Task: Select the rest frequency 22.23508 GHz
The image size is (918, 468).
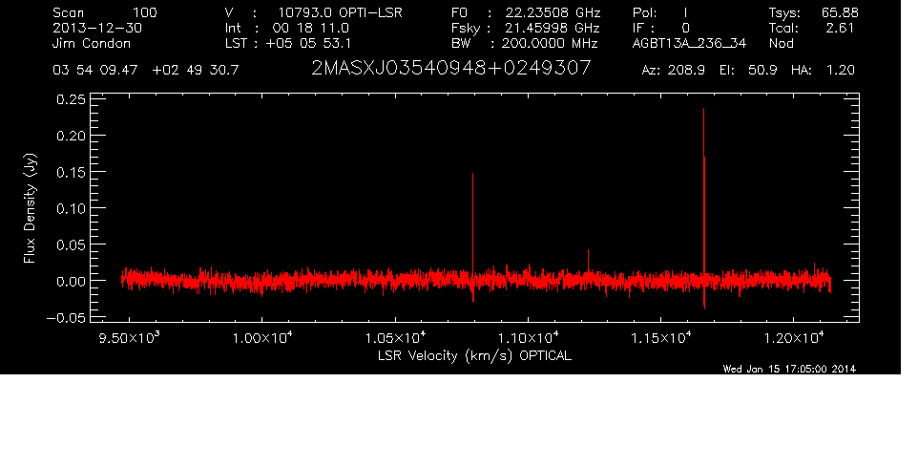Action: (553, 12)
